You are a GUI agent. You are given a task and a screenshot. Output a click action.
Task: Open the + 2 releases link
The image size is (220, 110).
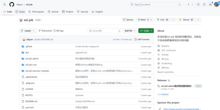pos(163,94)
